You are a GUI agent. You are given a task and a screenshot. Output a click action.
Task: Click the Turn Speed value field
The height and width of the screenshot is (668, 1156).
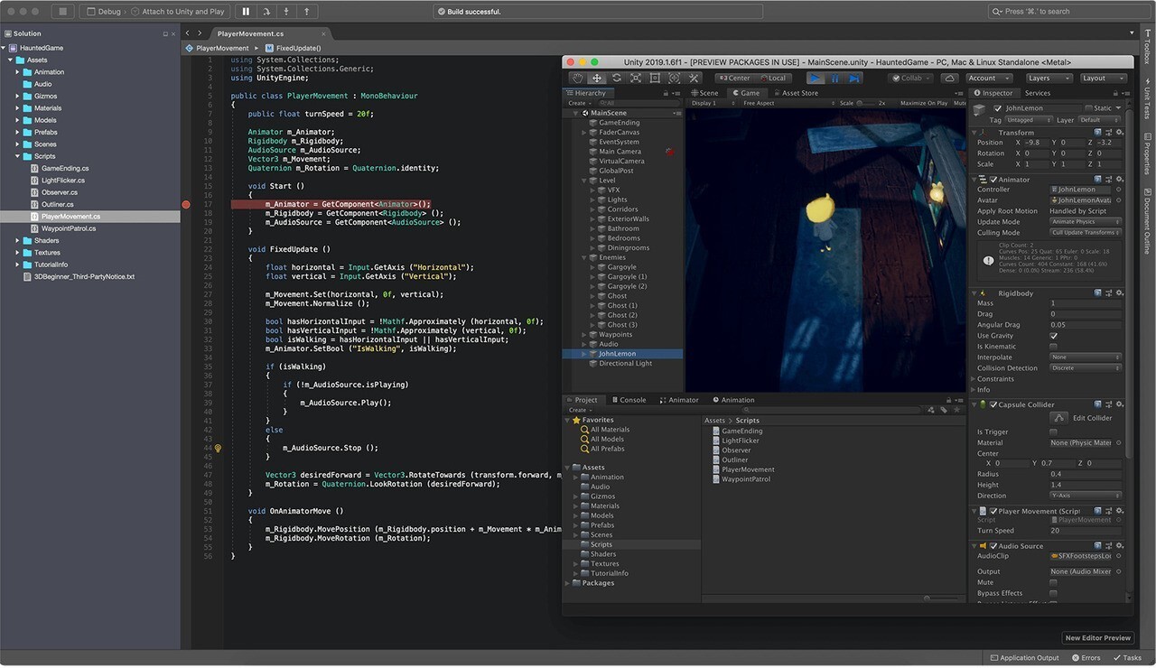click(x=1086, y=531)
